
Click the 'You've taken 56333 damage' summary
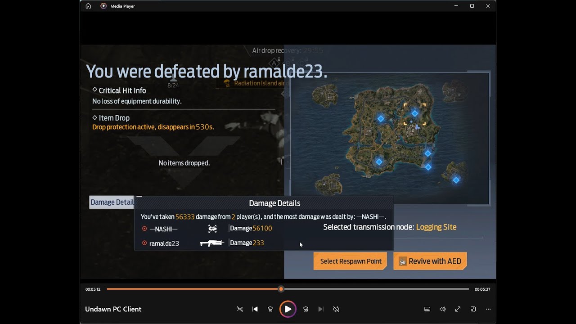263,216
